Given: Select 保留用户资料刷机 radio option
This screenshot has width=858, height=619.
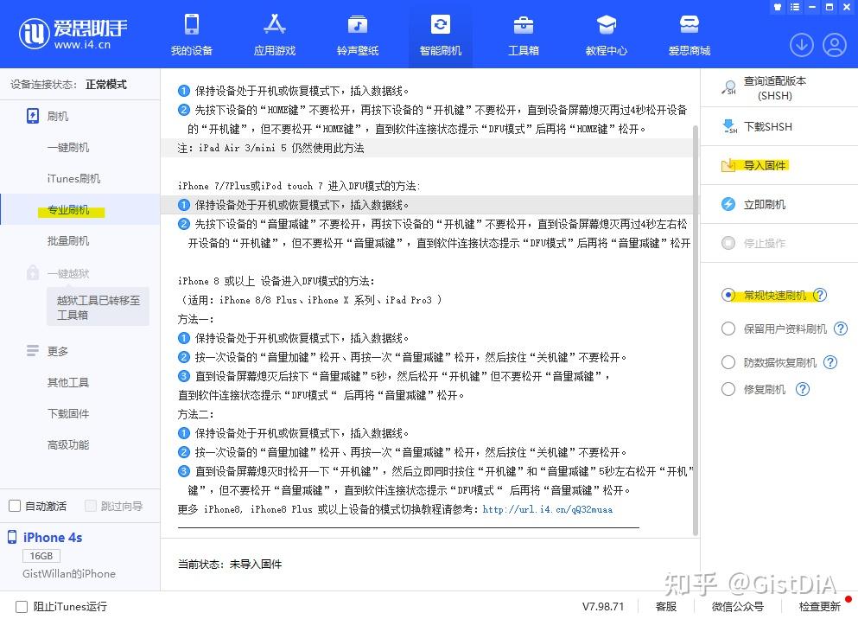Looking at the screenshot, I should pyautogui.click(x=728, y=329).
